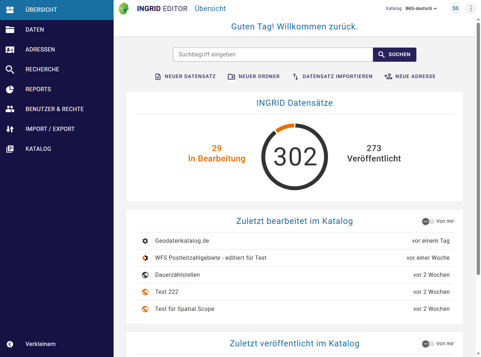481x357 pixels.
Task: Open the SS user profile avatar
Action: coord(455,9)
